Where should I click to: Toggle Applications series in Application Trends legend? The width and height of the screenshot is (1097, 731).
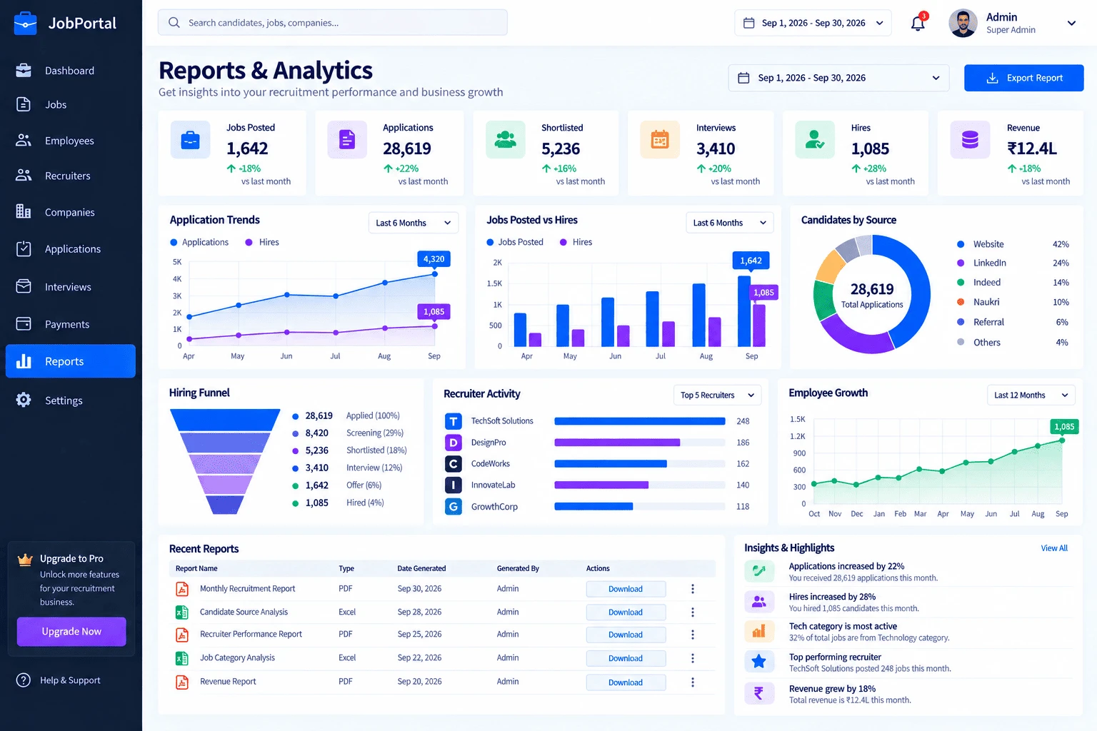pos(199,243)
